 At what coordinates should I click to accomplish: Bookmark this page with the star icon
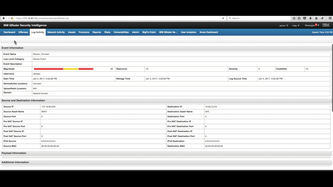(294, 18)
